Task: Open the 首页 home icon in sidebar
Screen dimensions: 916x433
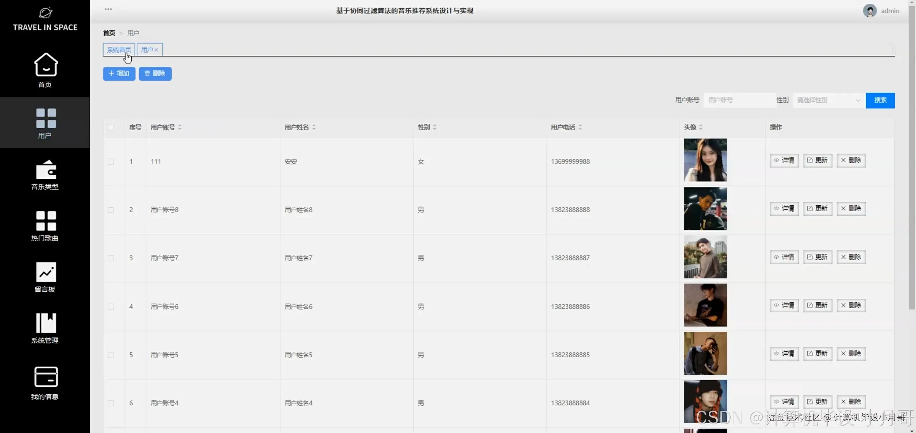Action: pyautogui.click(x=46, y=65)
